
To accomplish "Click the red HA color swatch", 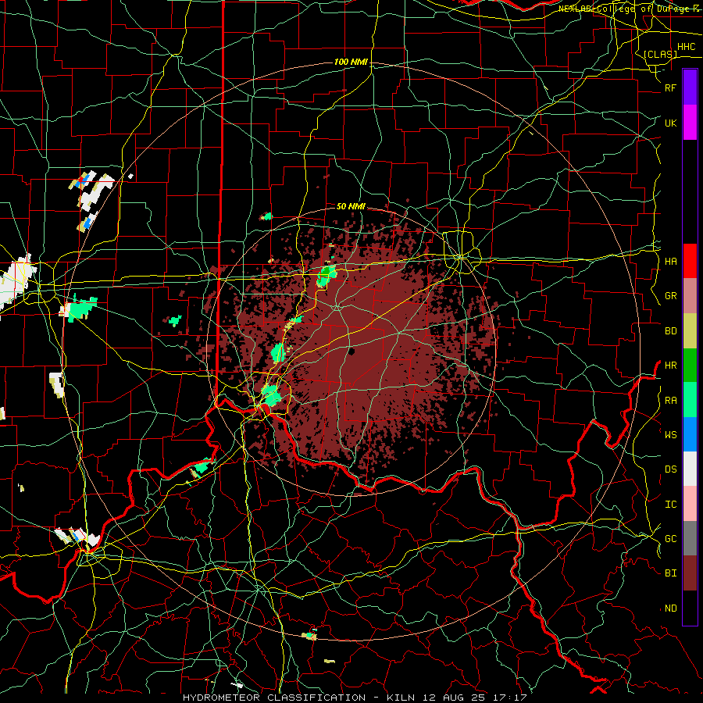I will coord(690,261).
